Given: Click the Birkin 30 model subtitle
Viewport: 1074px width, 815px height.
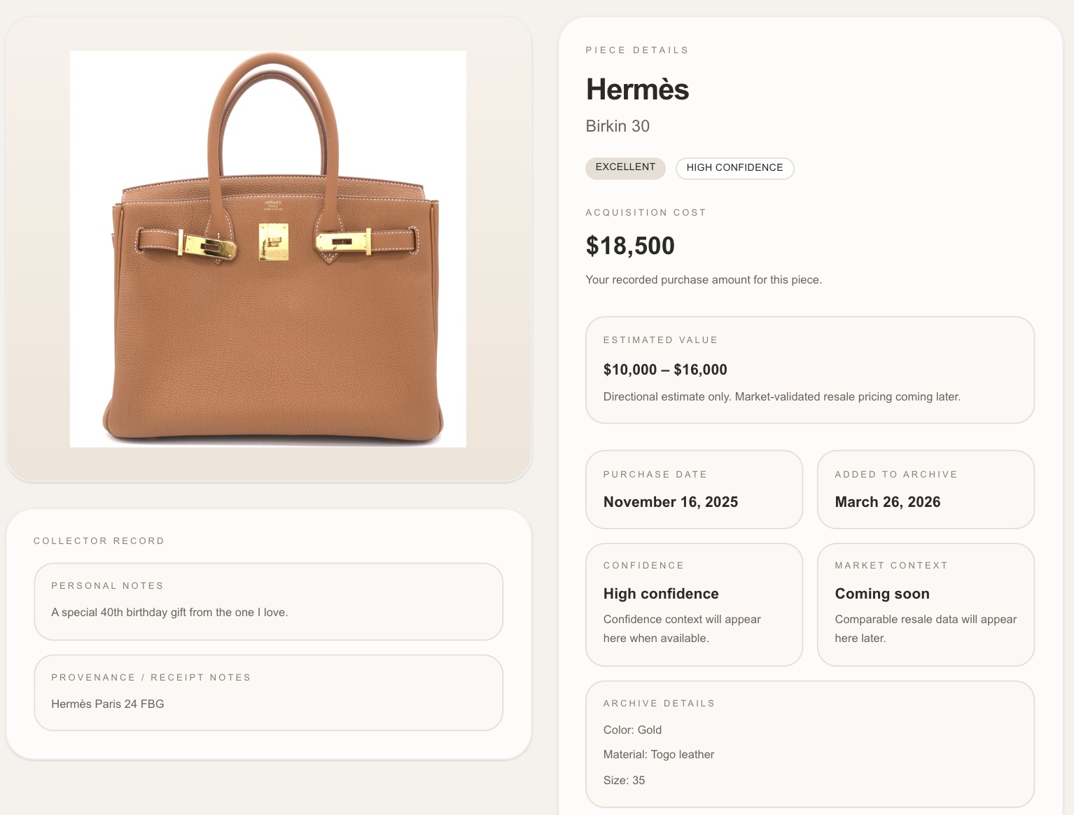Looking at the screenshot, I should click(x=618, y=126).
